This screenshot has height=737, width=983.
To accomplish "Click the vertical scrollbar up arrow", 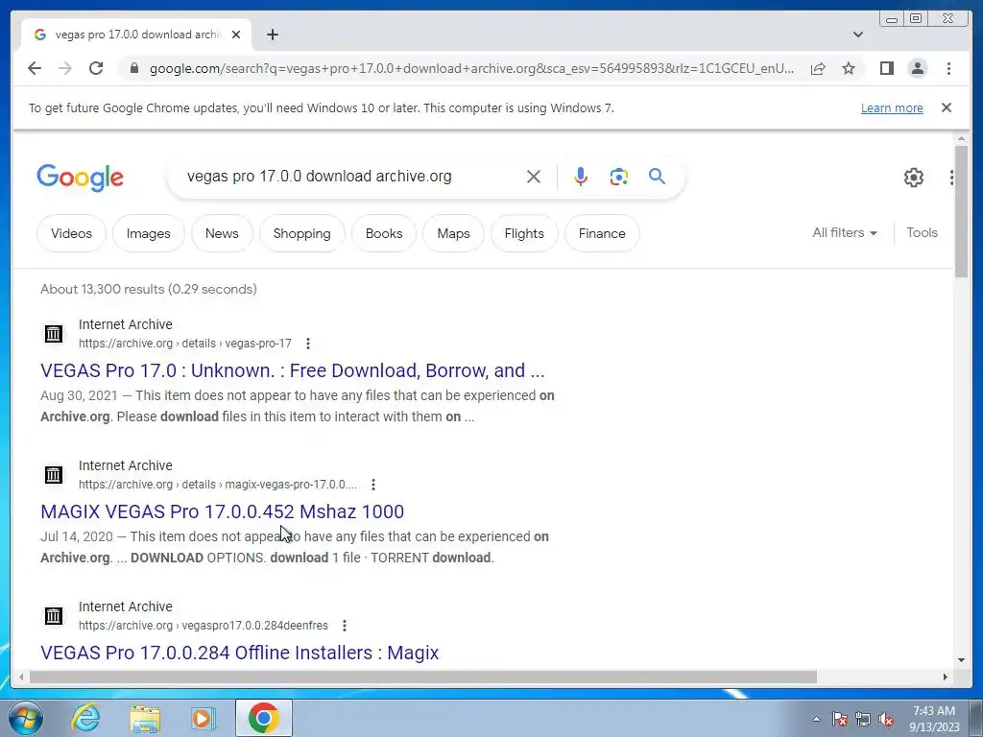I will [x=961, y=138].
